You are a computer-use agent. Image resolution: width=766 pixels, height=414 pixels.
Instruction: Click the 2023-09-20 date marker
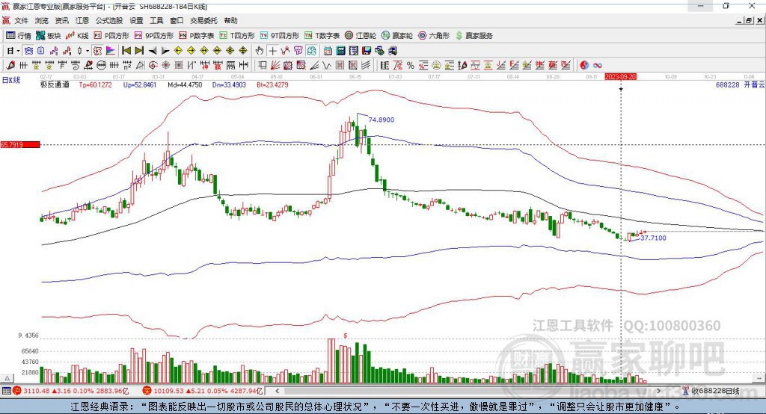click(x=620, y=77)
